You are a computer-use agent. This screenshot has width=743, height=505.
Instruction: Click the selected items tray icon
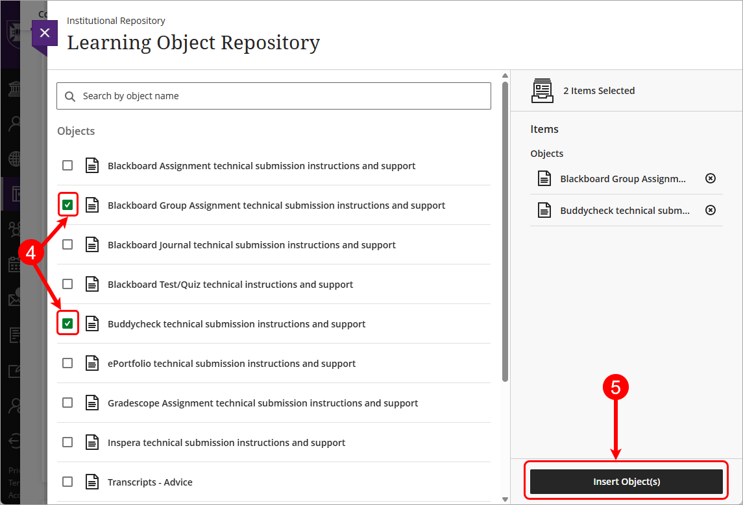(x=542, y=90)
